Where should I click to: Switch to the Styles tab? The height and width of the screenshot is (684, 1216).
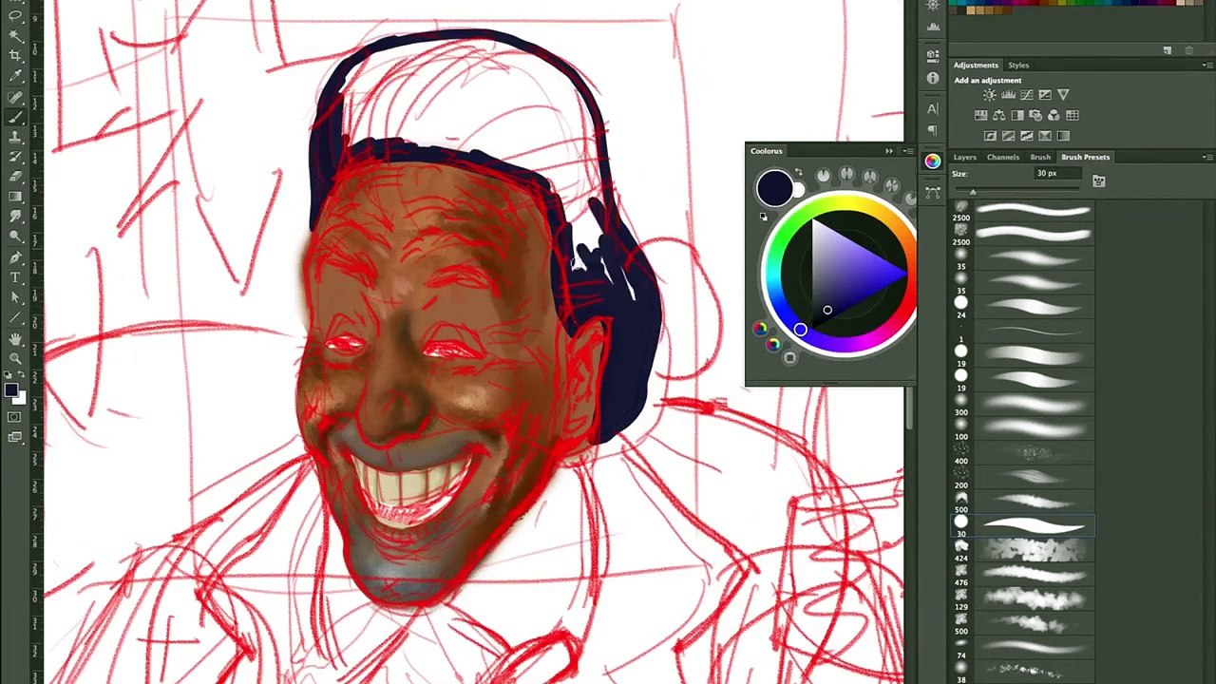click(1018, 66)
